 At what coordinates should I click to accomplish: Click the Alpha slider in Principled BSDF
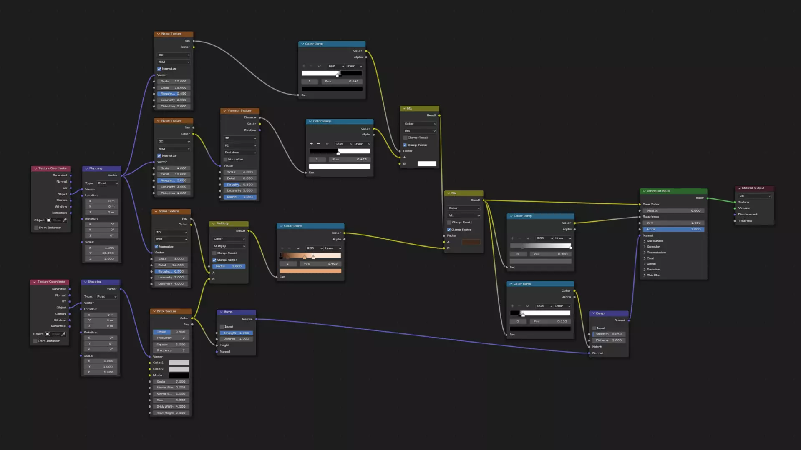tap(673, 229)
